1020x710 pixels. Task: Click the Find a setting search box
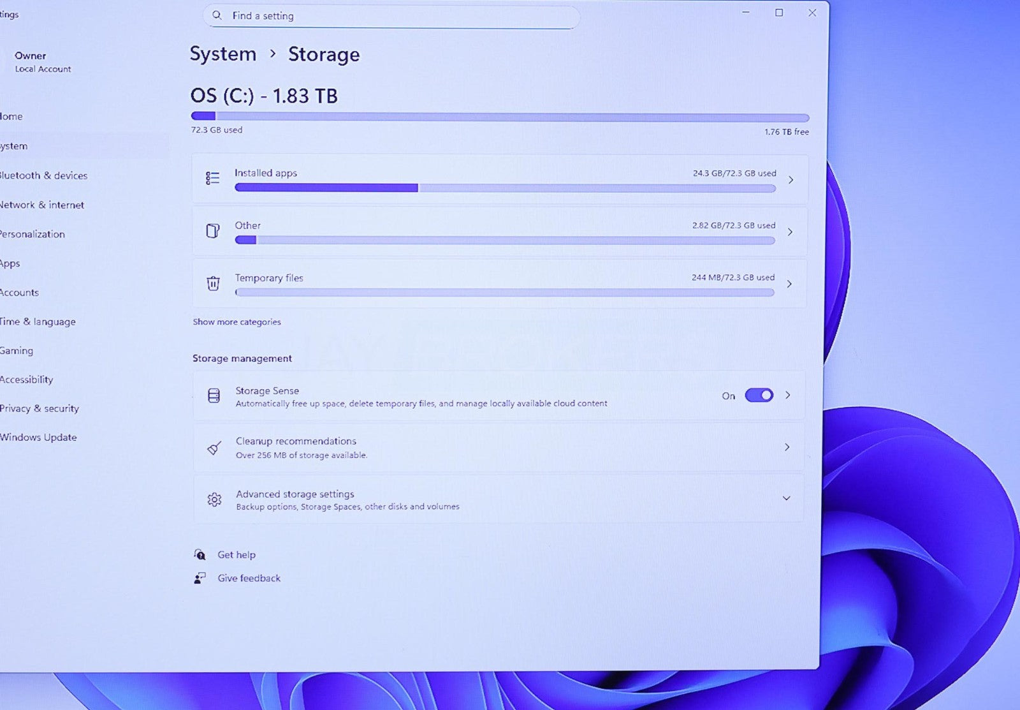(391, 16)
